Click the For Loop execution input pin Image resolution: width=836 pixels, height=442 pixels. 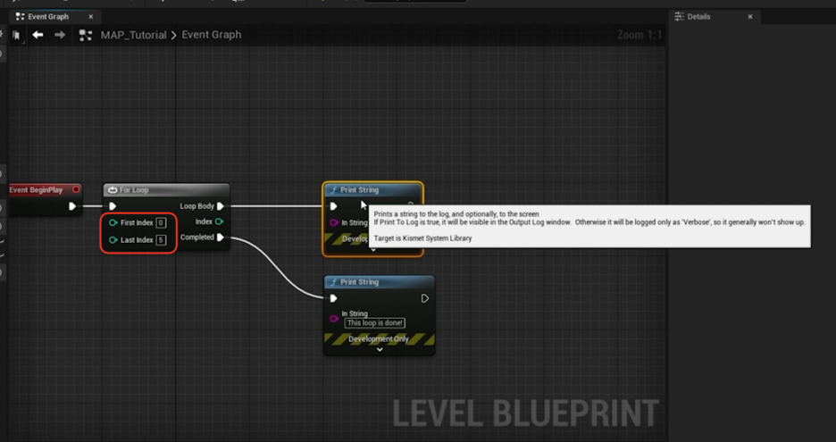(112, 206)
